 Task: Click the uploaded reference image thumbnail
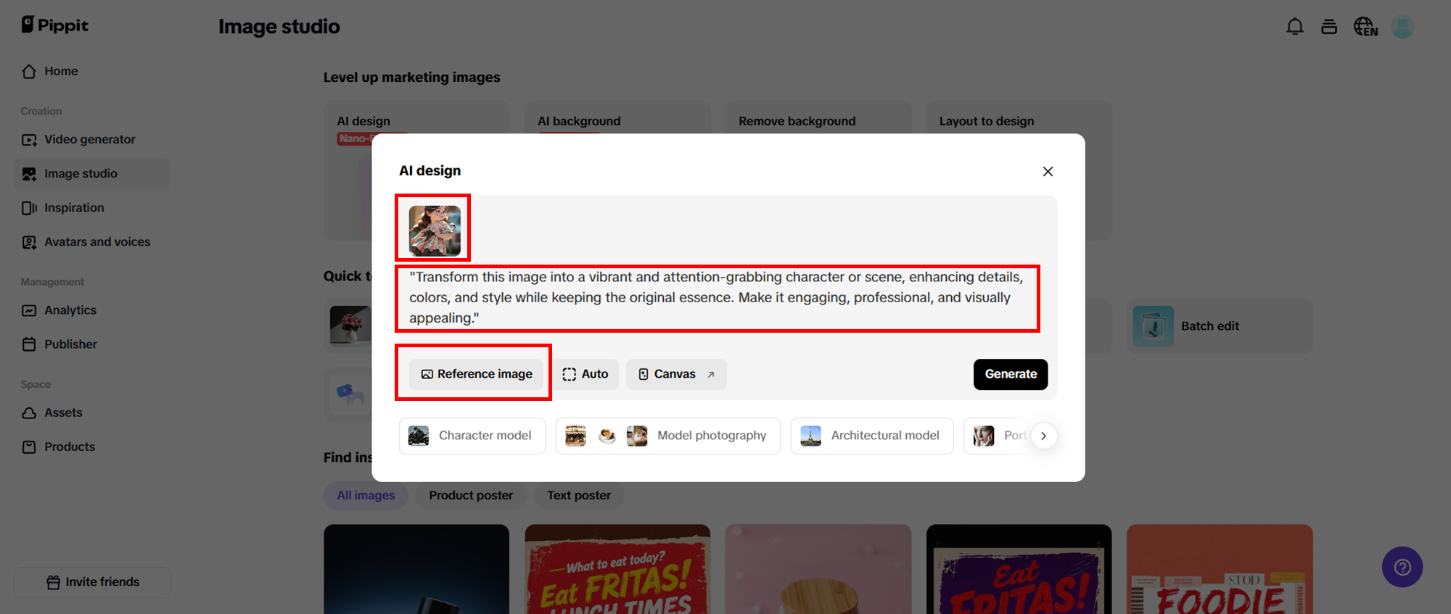coord(435,231)
